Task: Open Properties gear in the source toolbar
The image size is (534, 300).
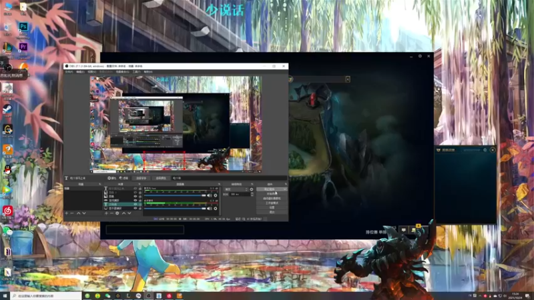Action: [111, 178]
